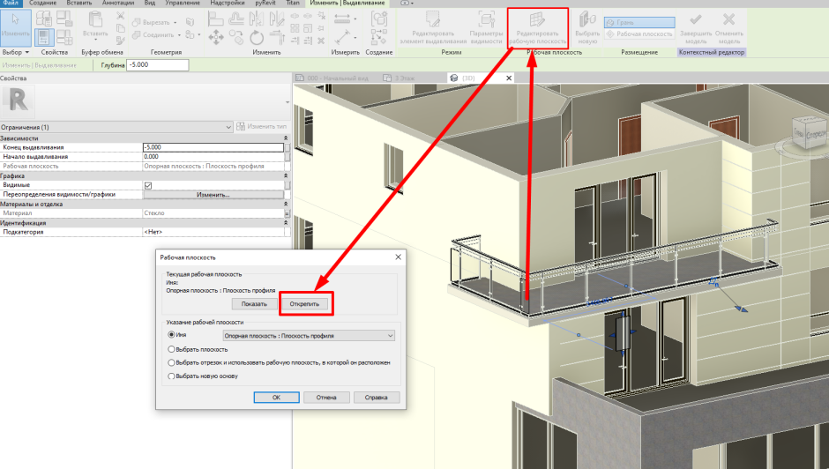
Task: Open the Файл menu
Action: coord(12,4)
